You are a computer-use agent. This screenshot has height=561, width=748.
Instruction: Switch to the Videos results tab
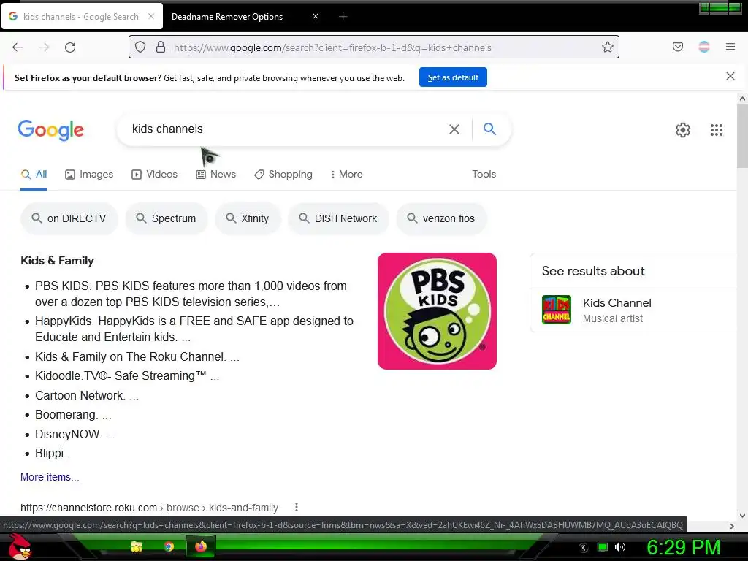click(155, 174)
